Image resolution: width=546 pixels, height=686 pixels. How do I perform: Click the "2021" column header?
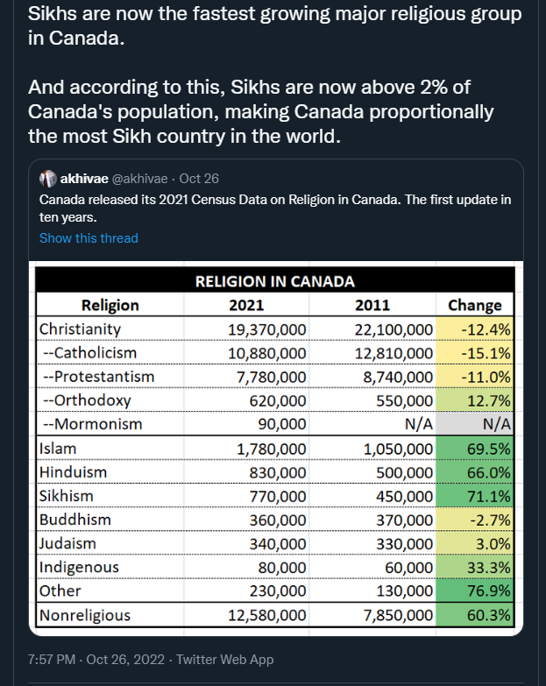[x=246, y=305]
